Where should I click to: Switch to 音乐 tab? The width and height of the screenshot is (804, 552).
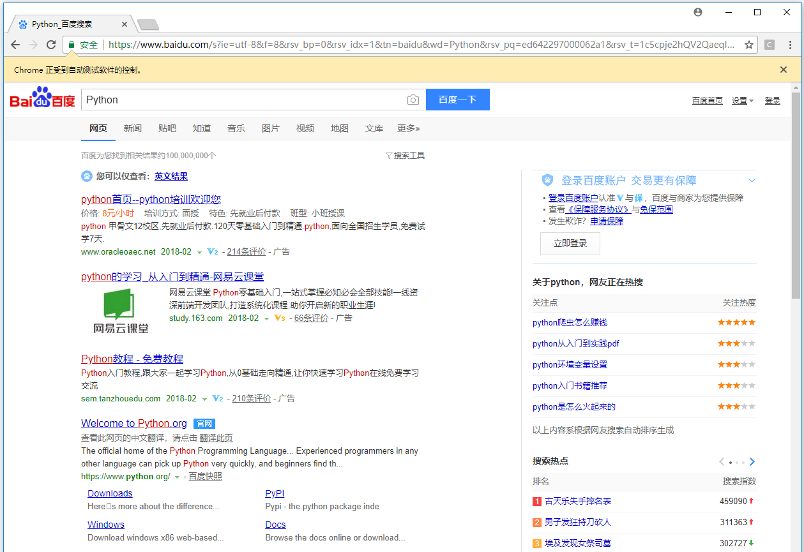[x=236, y=128]
